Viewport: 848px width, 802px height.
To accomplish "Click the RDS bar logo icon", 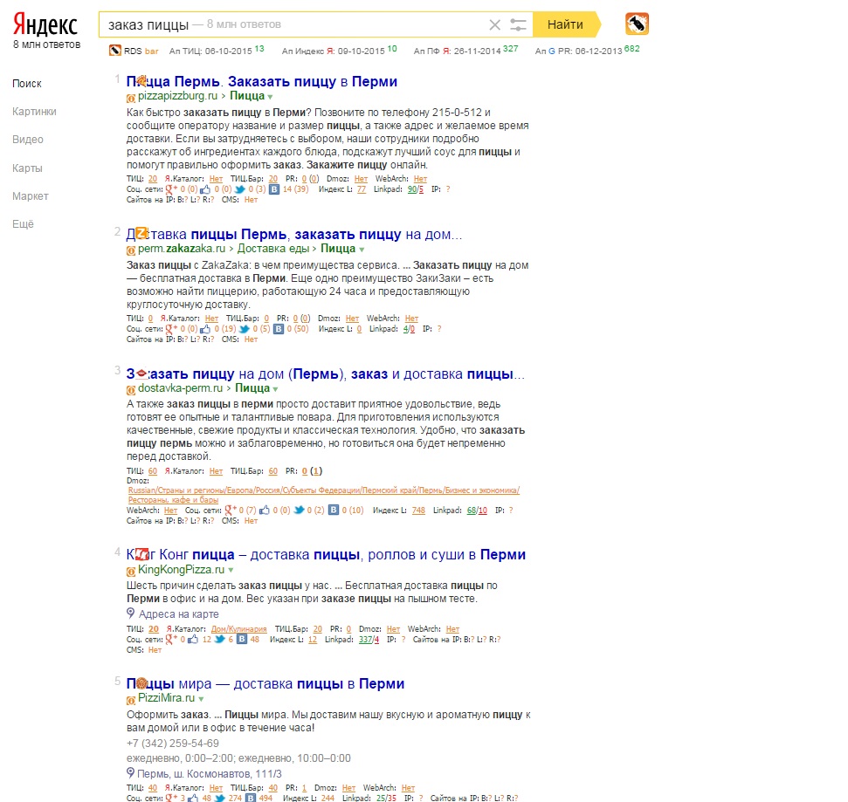I will click(x=114, y=51).
